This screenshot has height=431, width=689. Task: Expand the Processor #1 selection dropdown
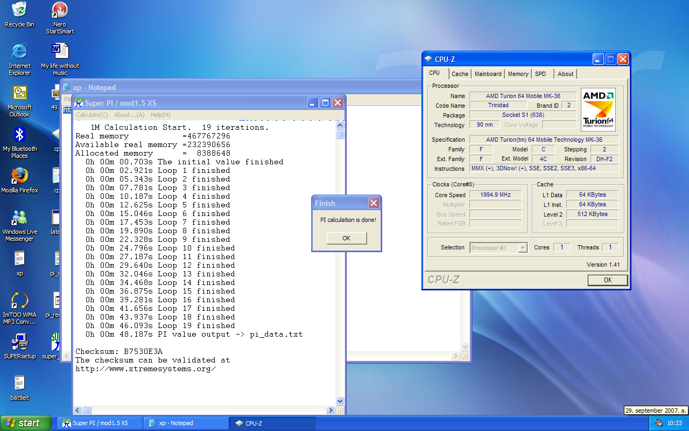click(522, 248)
